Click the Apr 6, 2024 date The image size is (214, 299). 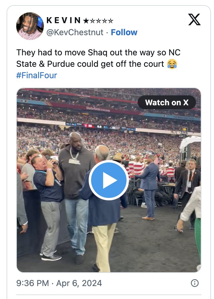(79, 283)
